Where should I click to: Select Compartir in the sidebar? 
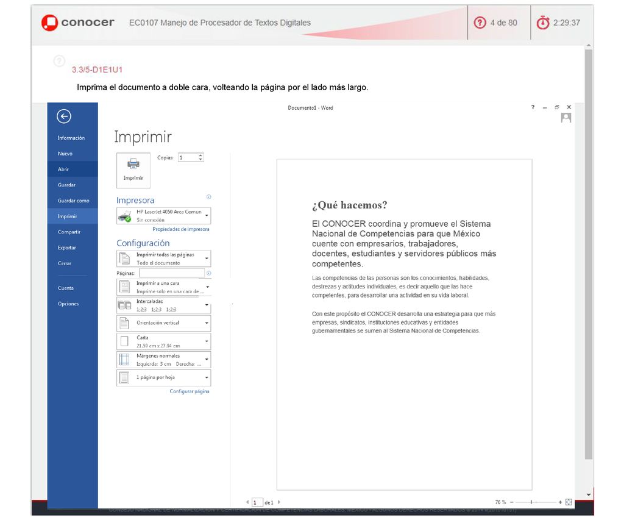click(x=73, y=232)
